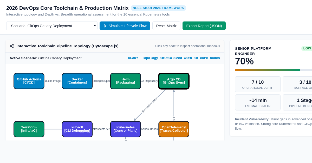Click the operational runbooks hint text
Viewport: 312px width, 163px height.
(187, 46)
